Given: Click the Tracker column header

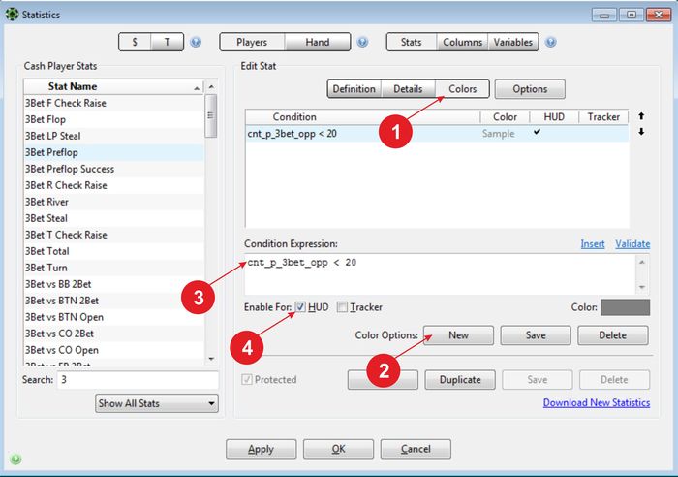Looking at the screenshot, I should coord(603,117).
